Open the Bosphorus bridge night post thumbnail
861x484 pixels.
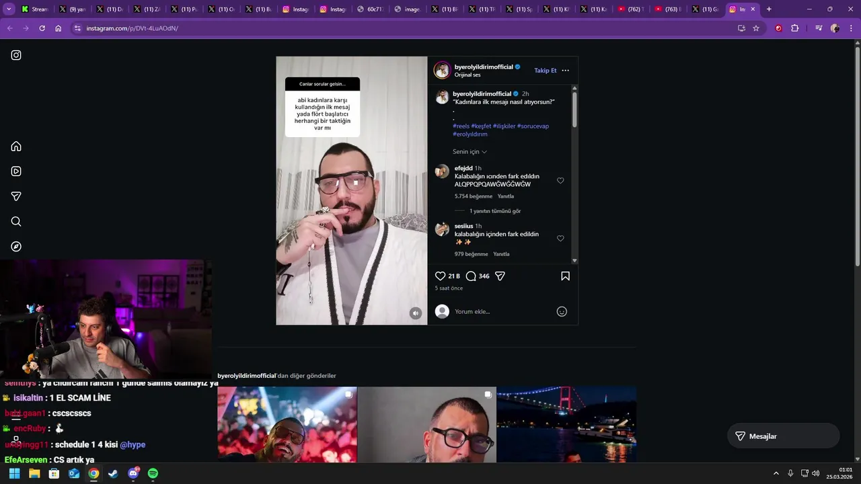click(x=566, y=424)
